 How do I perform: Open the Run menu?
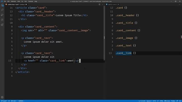[26, 1]
